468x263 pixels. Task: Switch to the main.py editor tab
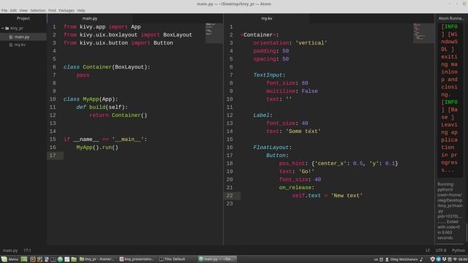(x=90, y=18)
